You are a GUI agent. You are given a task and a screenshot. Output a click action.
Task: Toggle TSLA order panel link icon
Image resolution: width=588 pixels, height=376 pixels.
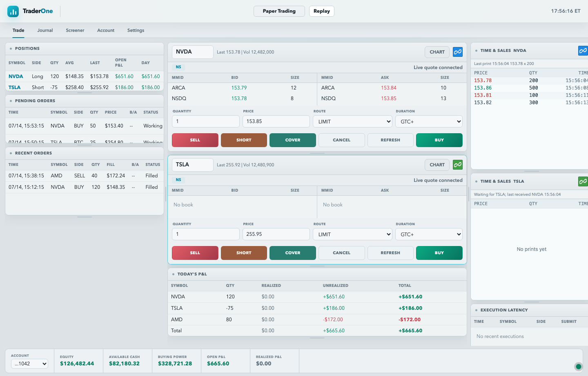click(x=458, y=165)
